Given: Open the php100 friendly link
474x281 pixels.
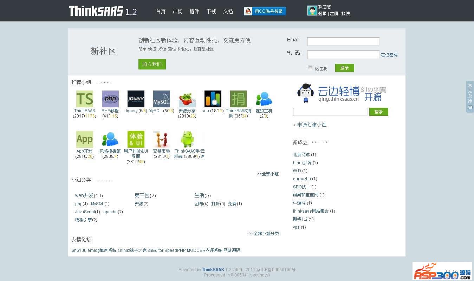Looking at the screenshot, I should (x=79, y=250).
